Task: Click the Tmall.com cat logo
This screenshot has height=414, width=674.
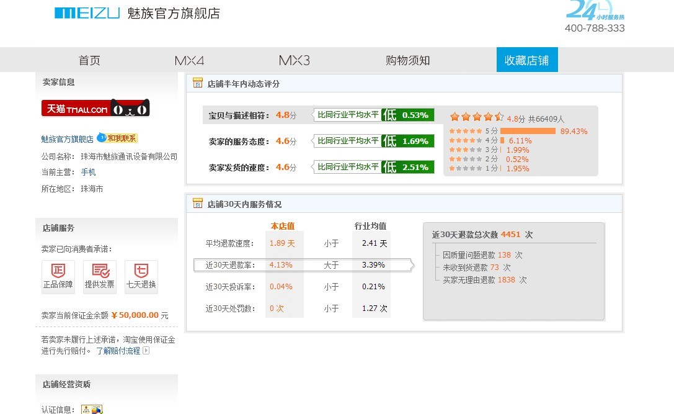Action: (95, 107)
